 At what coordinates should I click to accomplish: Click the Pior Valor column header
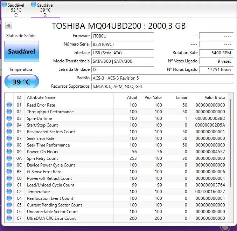[x=152, y=97]
